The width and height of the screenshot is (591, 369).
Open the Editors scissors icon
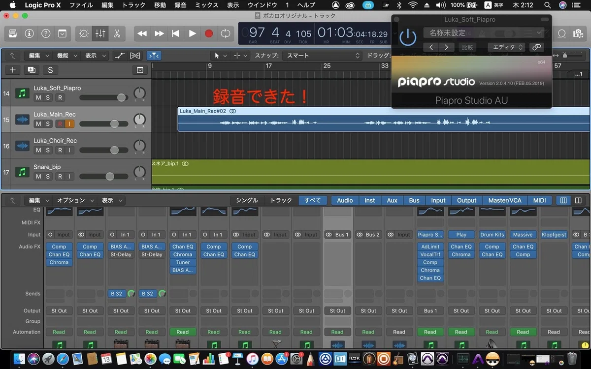[117, 33]
